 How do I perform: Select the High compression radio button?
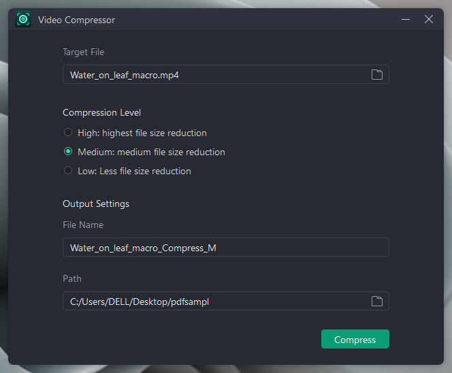pyautogui.click(x=68, y=132)
